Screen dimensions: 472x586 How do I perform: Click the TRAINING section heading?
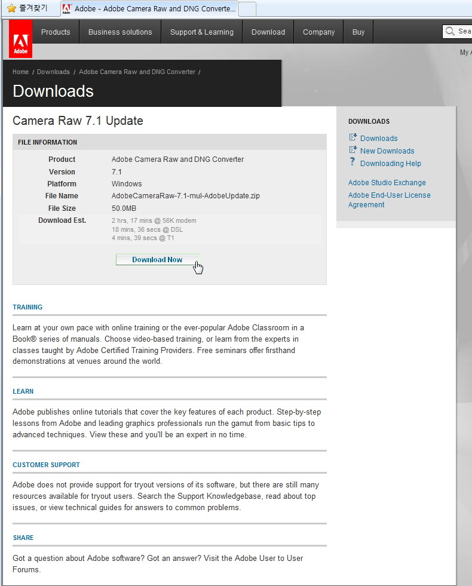click(27, 307)
